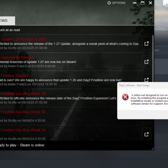Click 'Steam is online' status text
The height and width of the screenshot is (168, 168).
point(32,145)
